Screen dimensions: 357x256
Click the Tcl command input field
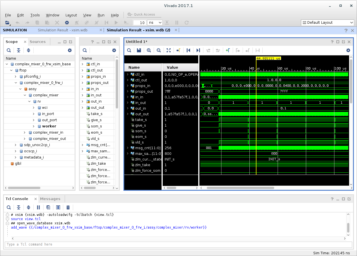178,244
